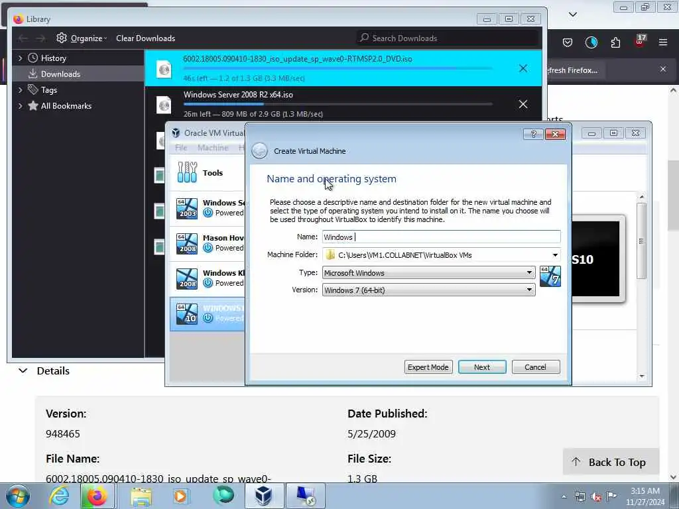The image size is (679, 509).
Task: Open the Windows Start orb
Action: pyautogui.click(x=18, y=496)
